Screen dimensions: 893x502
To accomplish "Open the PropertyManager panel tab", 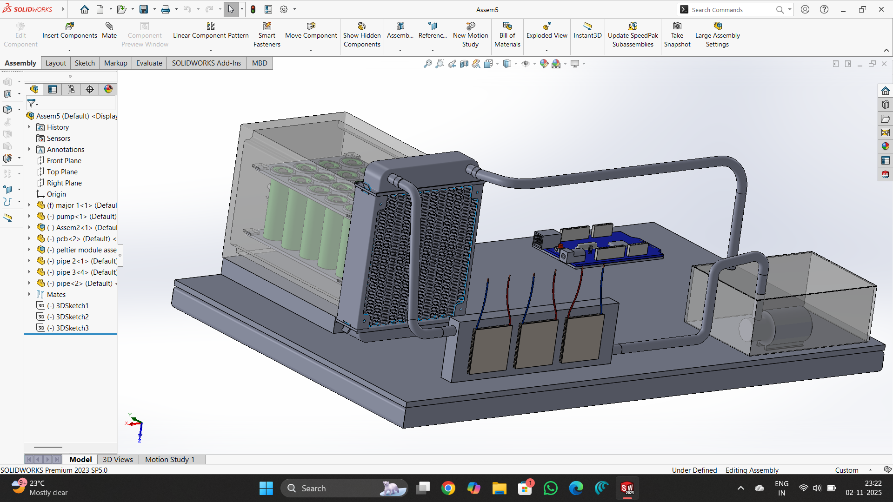I will [53, 89].
